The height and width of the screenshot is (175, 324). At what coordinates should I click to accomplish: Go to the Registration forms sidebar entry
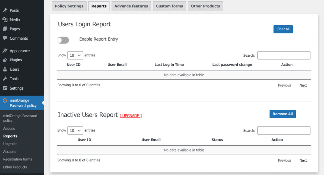(17, 159)
